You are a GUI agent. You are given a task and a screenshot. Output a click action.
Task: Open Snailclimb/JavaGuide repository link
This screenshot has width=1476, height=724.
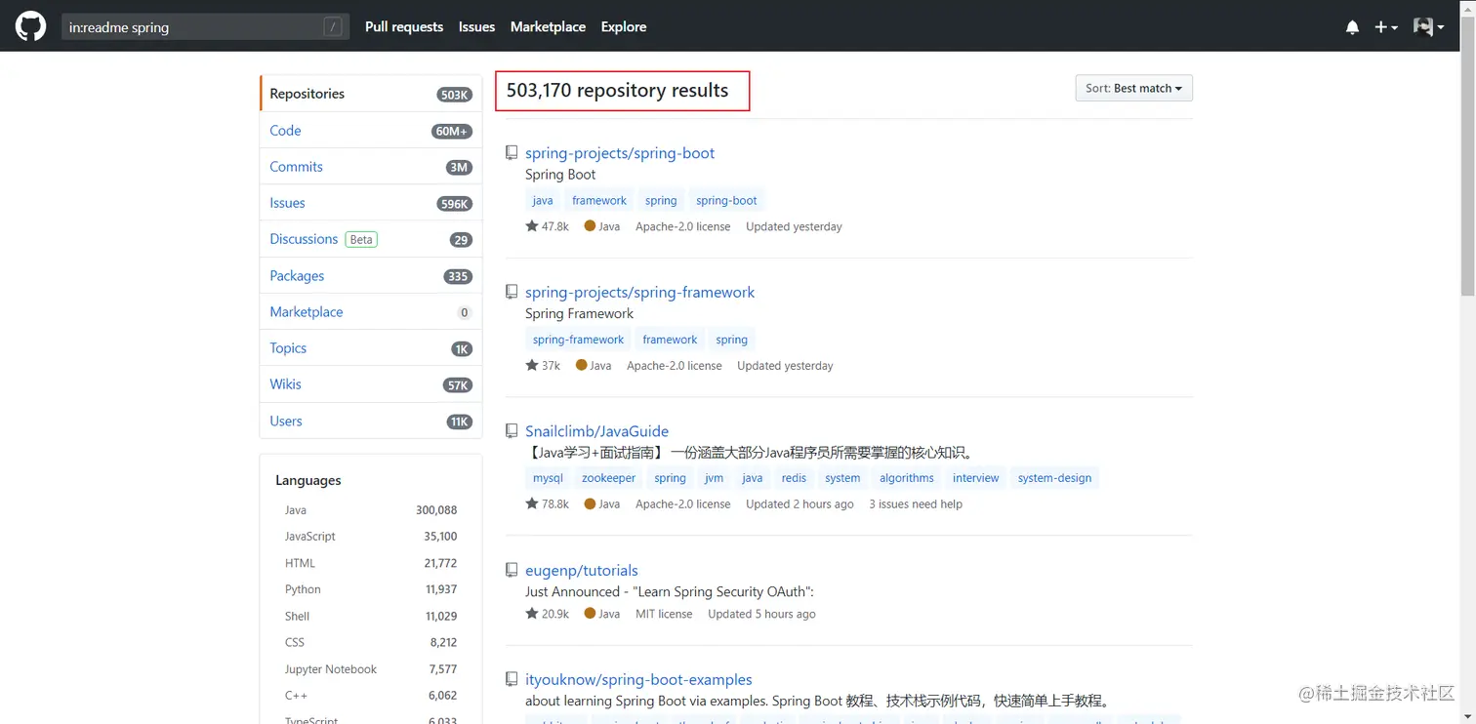(596, 431)
